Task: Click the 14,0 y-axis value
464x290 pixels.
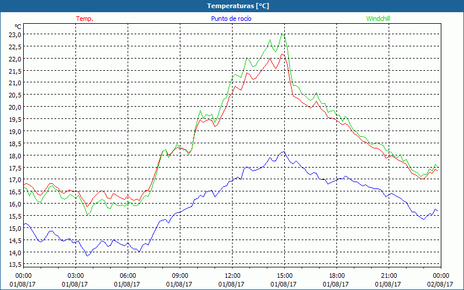Action: 16,252
